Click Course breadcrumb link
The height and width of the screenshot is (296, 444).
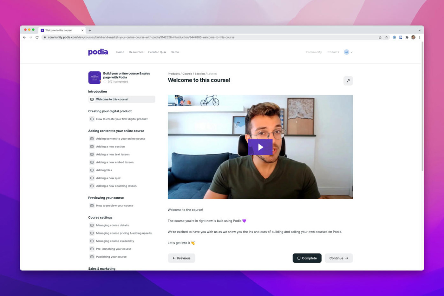[187, 74]
